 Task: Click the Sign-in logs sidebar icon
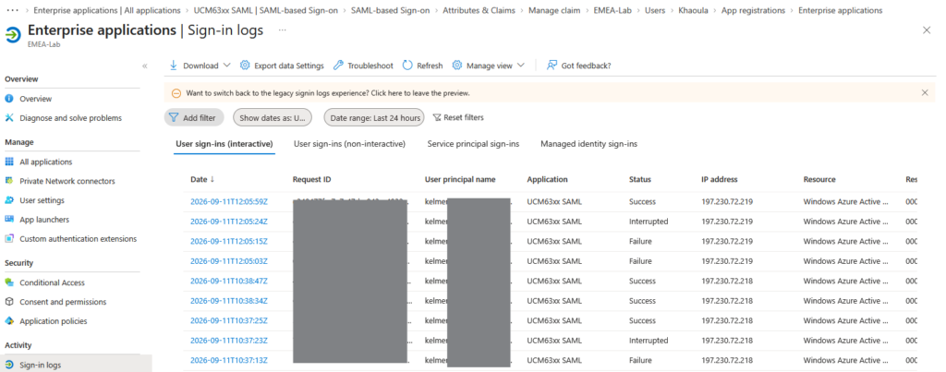pos(9,365)
